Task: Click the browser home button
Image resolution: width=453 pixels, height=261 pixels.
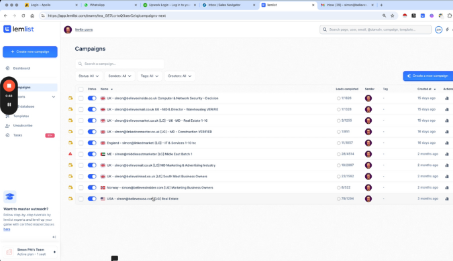Action: tap(32, 15)
